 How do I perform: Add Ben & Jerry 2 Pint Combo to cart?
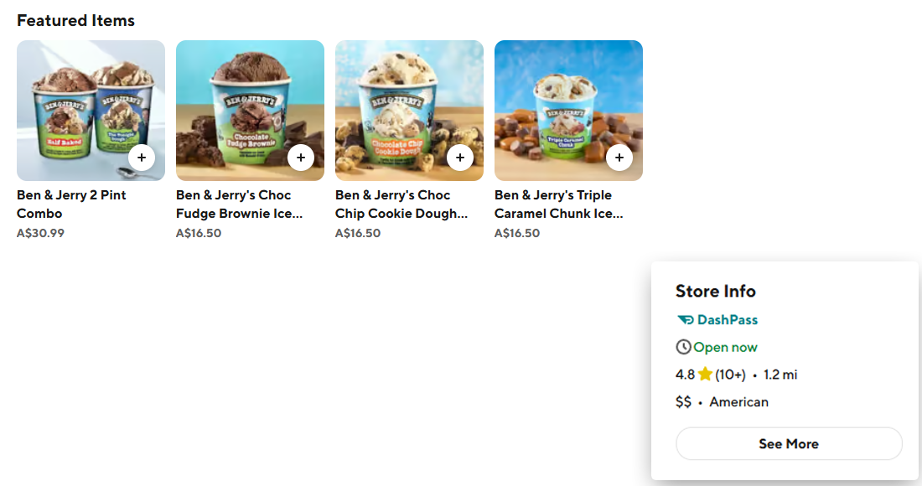pyautogui.click(x=142, y=158)
